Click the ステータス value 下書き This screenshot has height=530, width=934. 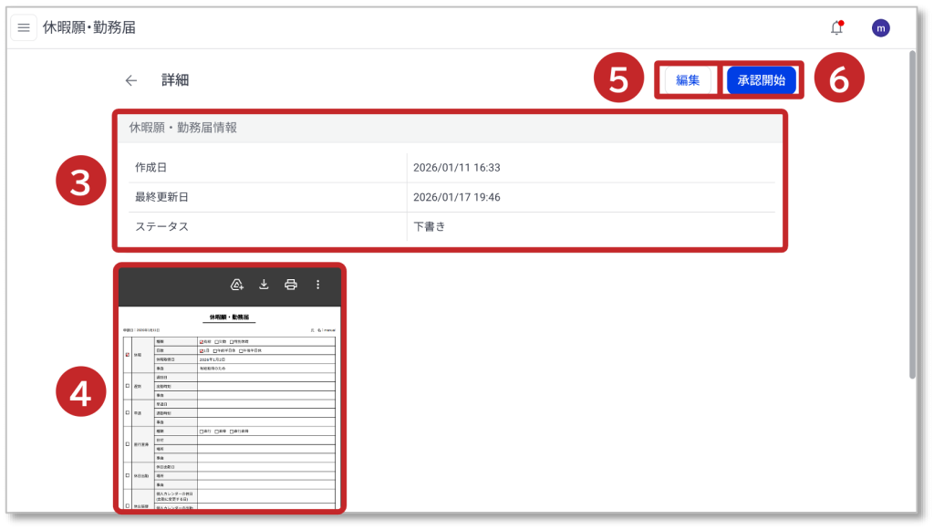pos(429,226)
